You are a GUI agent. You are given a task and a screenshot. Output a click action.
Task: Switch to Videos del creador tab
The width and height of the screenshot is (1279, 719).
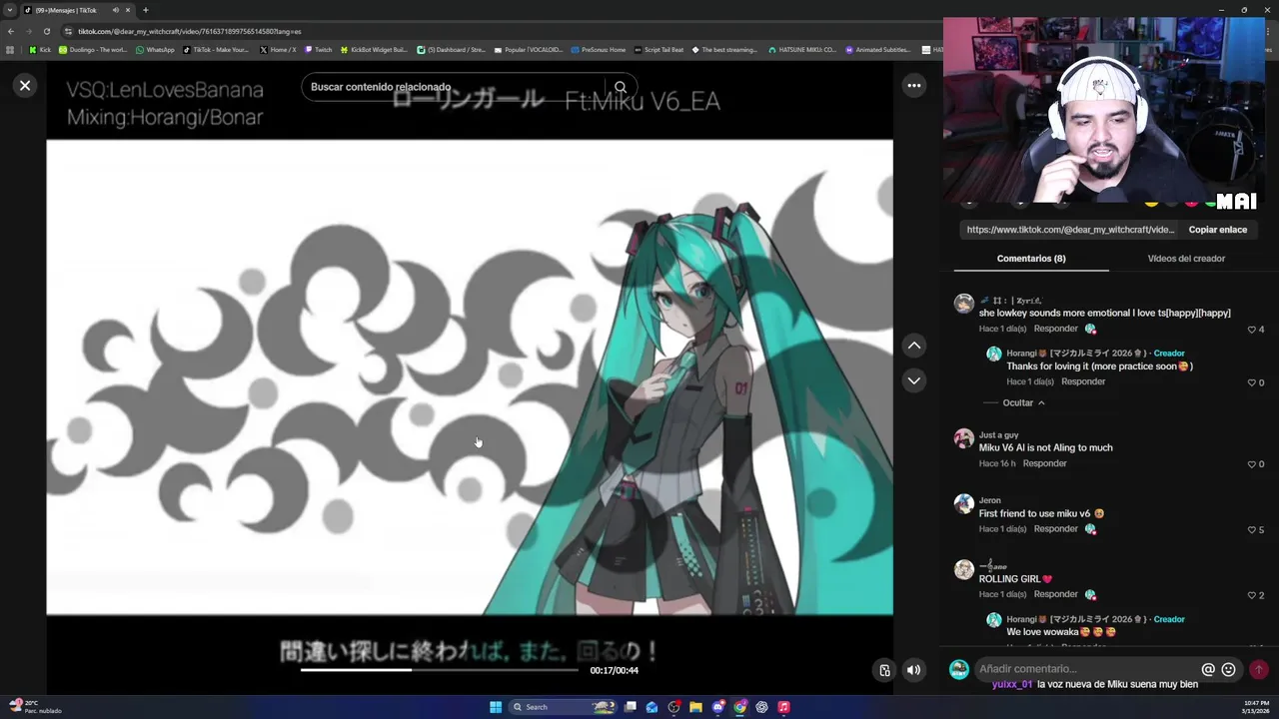tap(1186, 259)
